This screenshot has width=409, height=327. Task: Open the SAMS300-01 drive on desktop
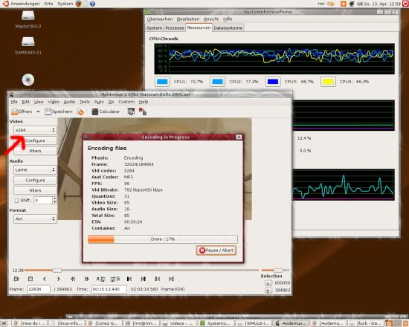click(28, 42)
